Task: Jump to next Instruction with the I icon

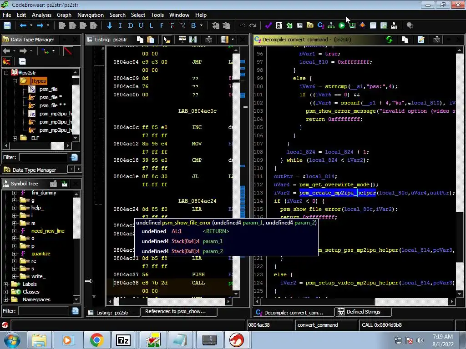Action: coord(120,25)
